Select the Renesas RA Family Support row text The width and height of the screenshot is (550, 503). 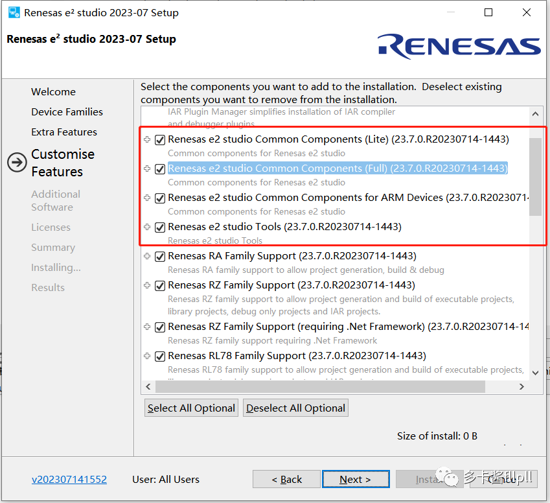pos(292,256)
